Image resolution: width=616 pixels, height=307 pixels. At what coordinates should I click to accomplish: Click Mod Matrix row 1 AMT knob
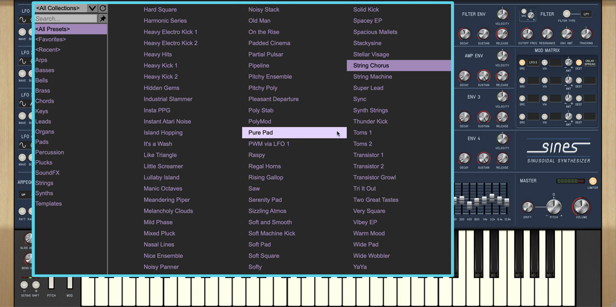tap(568, 62)
